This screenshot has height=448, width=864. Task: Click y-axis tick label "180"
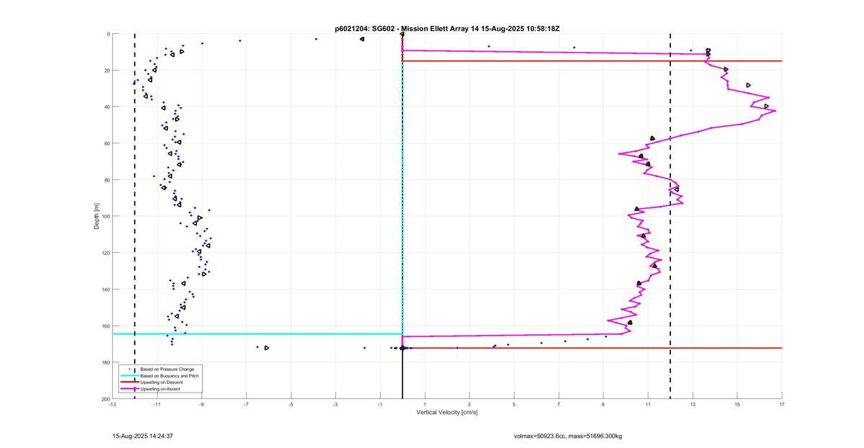coord(105,362)
